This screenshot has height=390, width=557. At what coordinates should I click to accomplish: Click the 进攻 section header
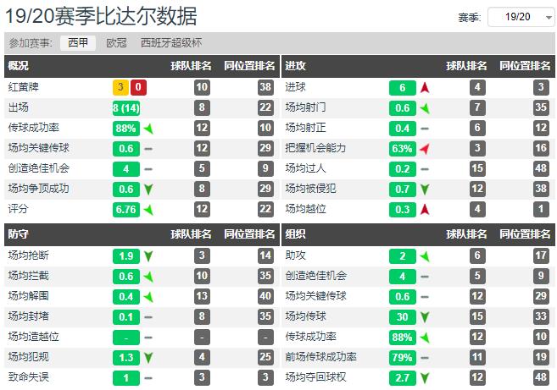[296, 65]
